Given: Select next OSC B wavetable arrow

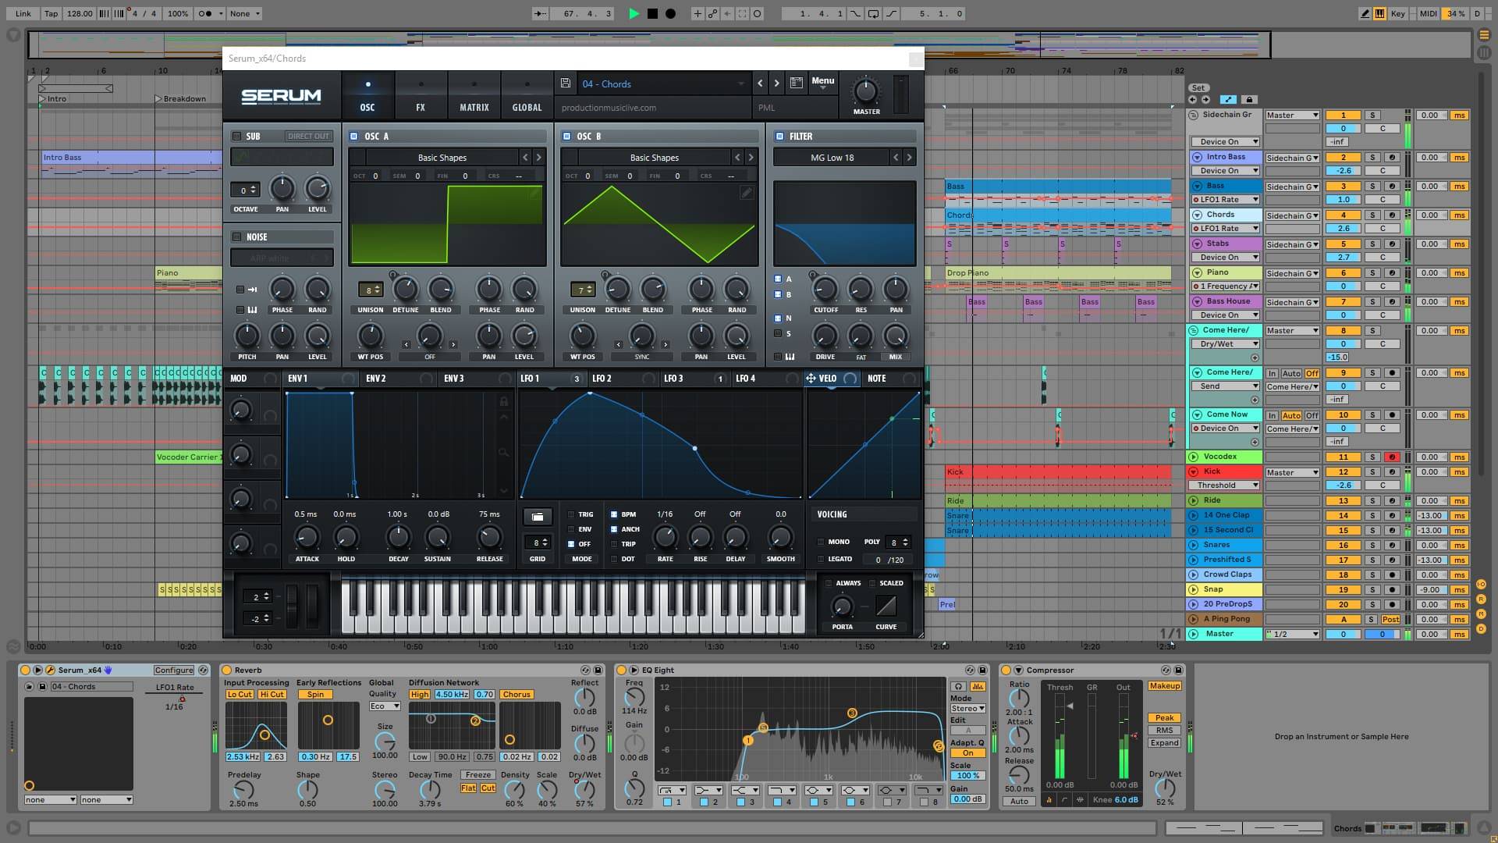Looking at the screenshot, I should click(751, 157).
